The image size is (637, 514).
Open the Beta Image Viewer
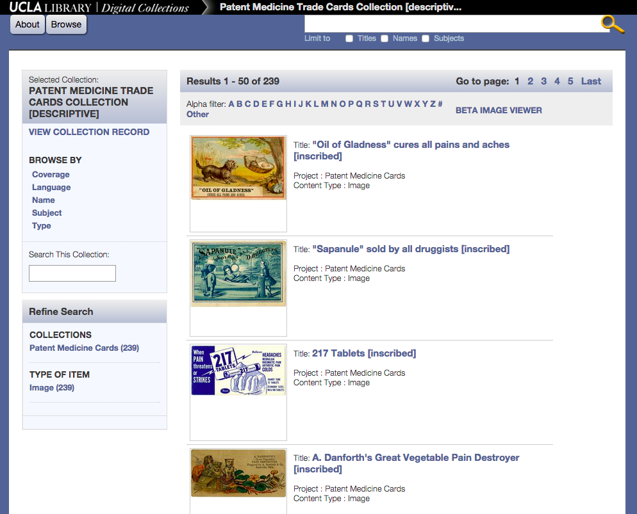click(499, 110)
